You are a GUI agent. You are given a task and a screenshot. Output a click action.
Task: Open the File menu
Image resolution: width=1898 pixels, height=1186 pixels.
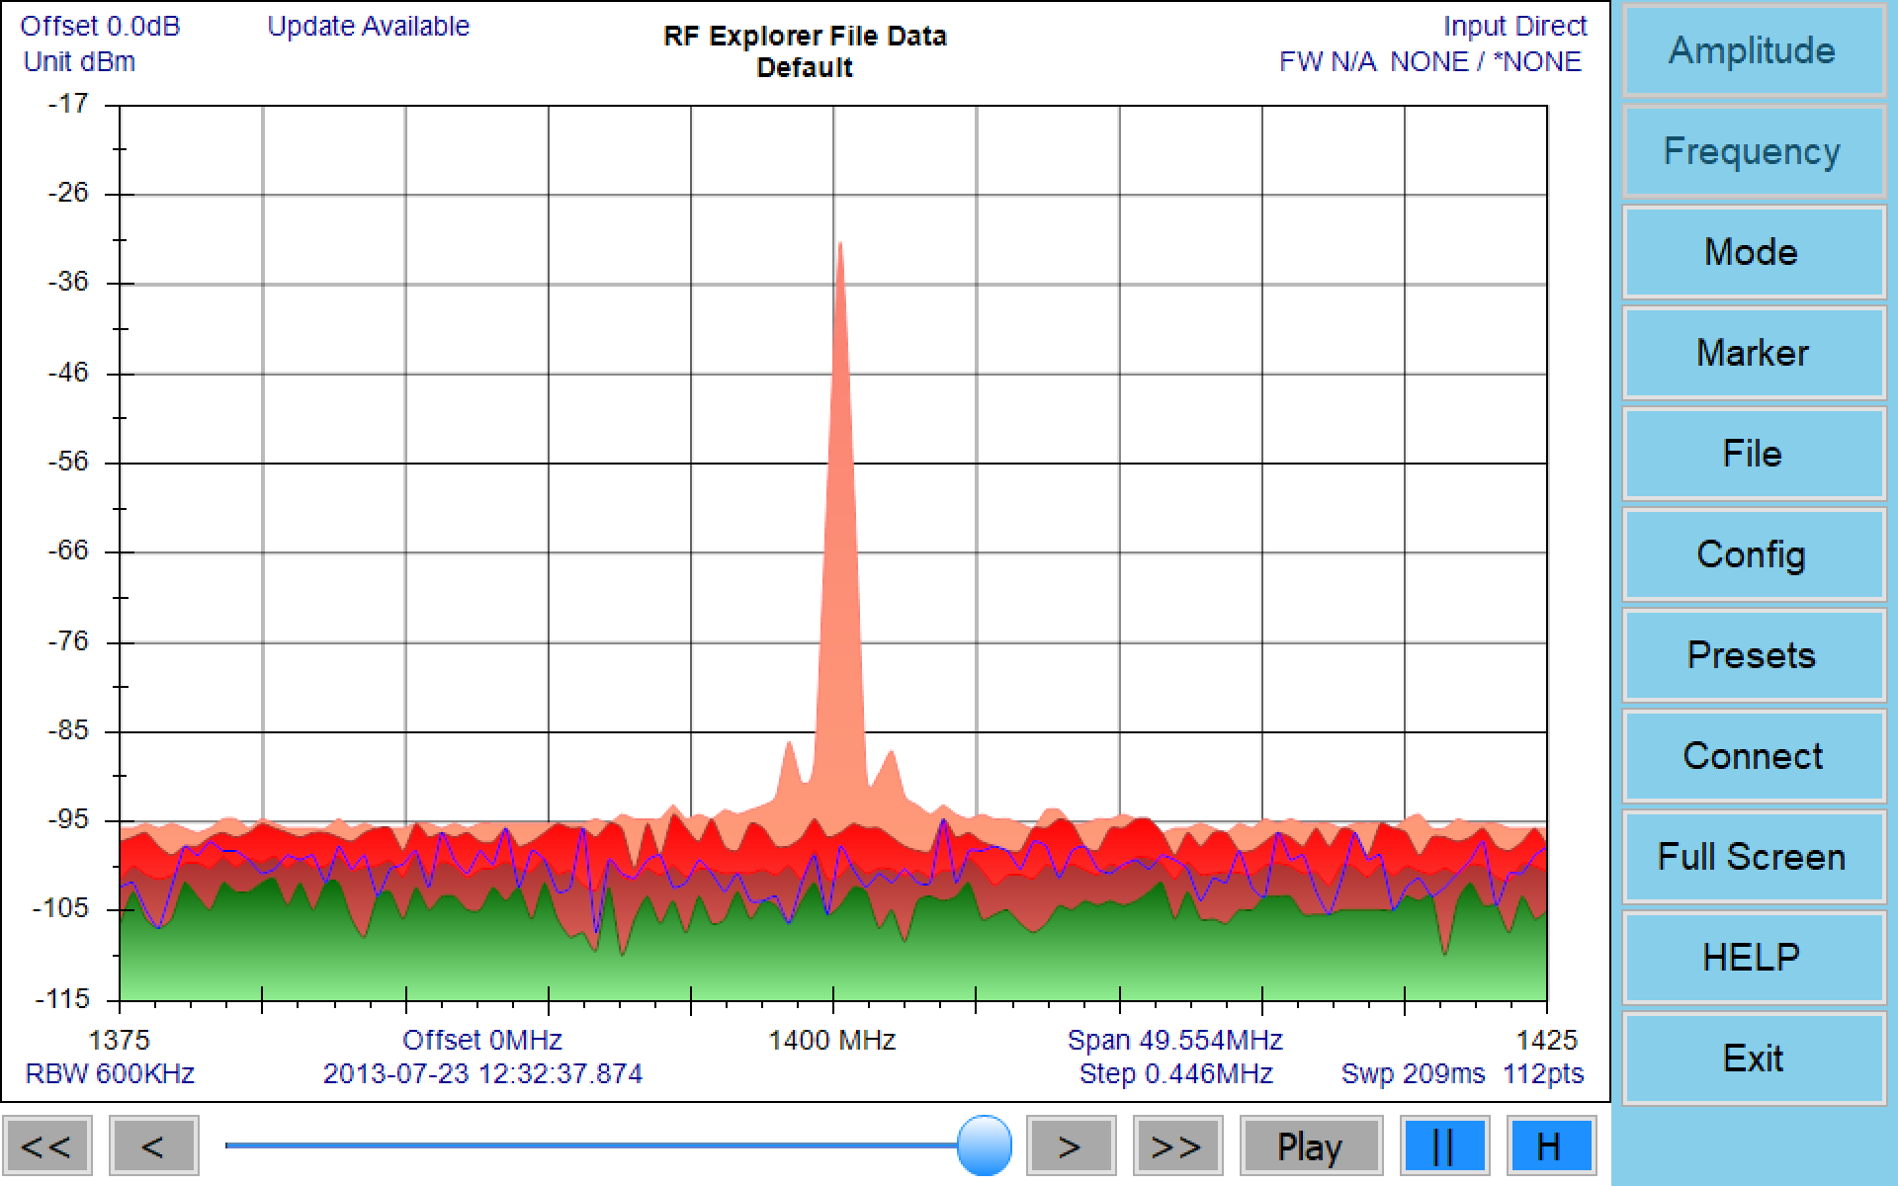[1753, 454]
